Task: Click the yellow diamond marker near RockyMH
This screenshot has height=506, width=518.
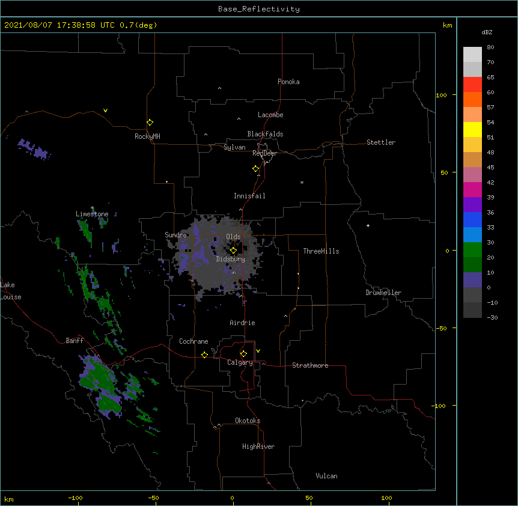Action: pos(150,123)
